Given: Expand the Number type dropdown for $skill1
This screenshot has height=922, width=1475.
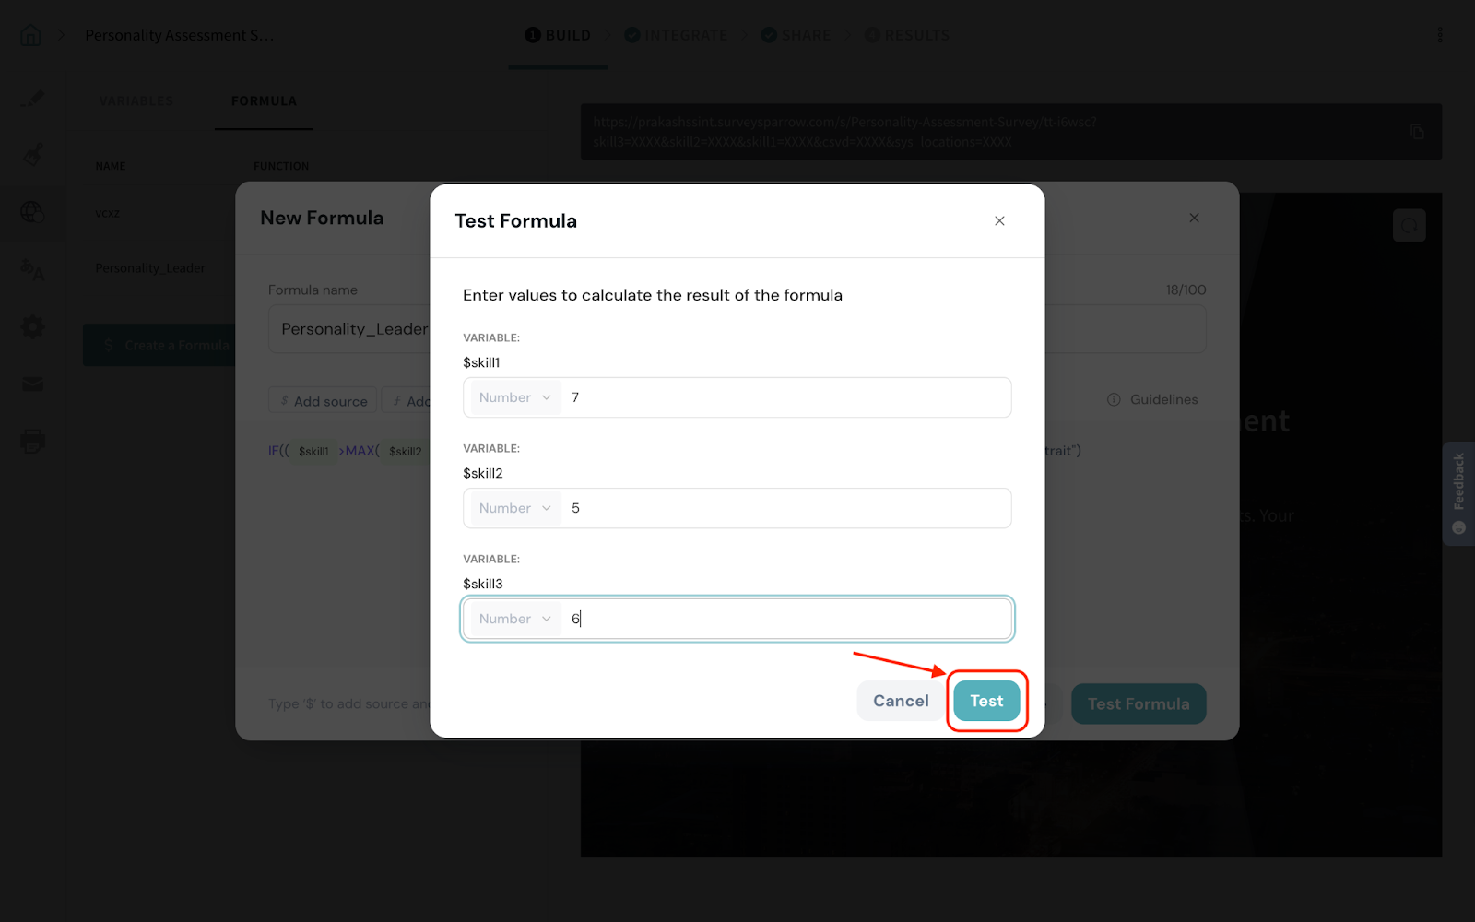Looking at the screenshot, I should pyautogui.click(x=514, y=397).
